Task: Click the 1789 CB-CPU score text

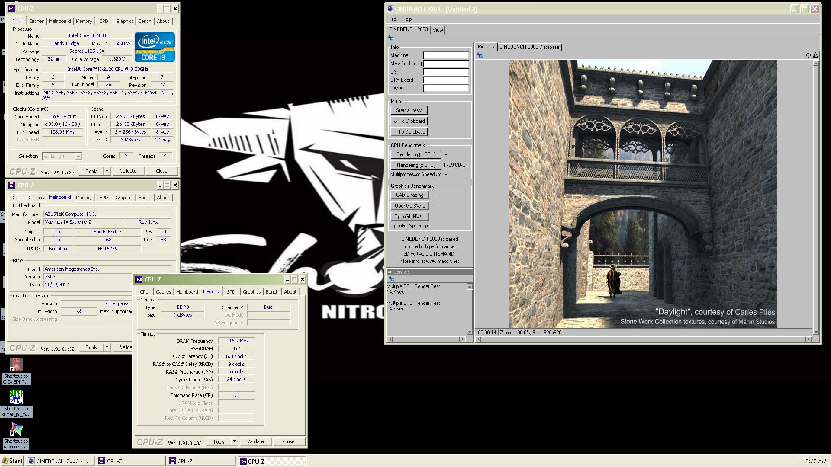Action: tap(456, 165)
